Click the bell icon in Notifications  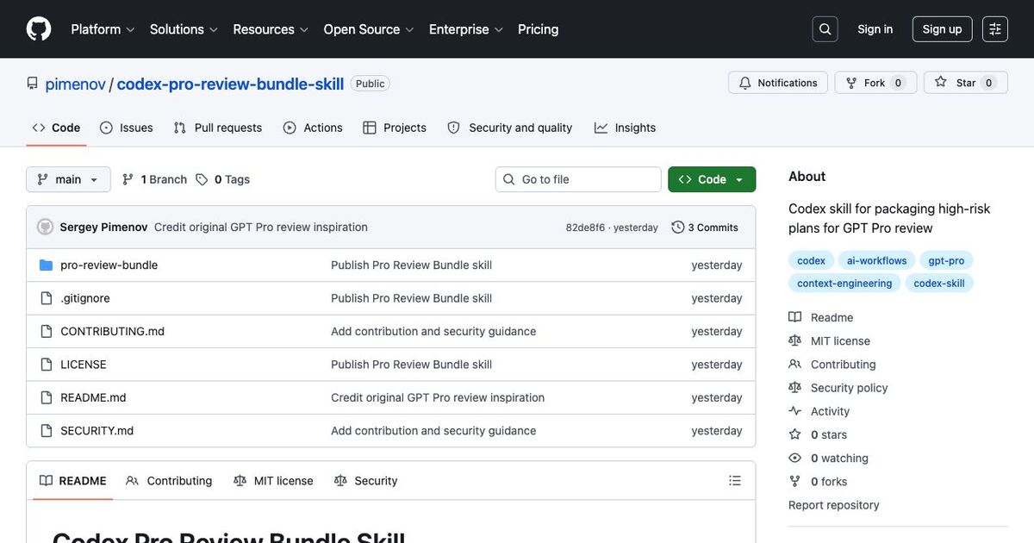(745, 83)
